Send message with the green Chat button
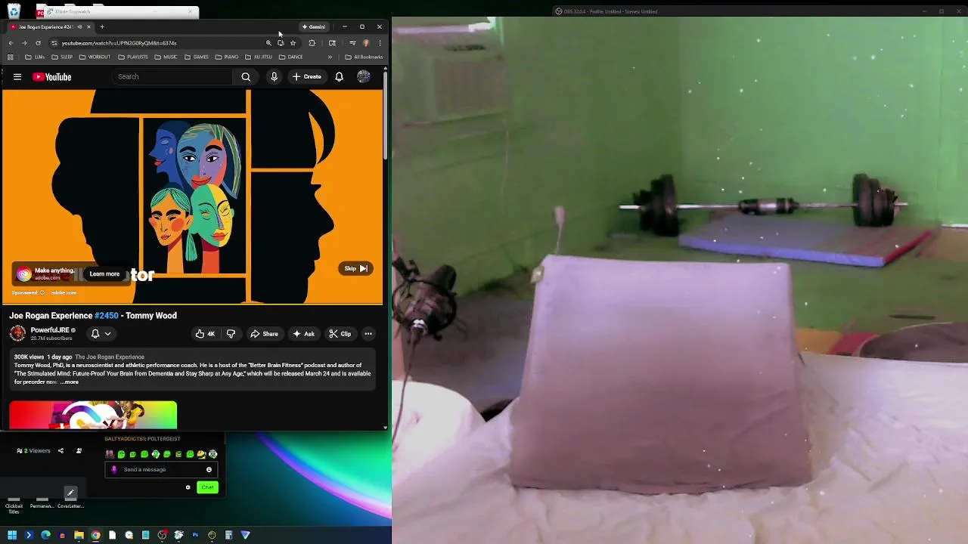968x544 pixels. tap(207, 487)
